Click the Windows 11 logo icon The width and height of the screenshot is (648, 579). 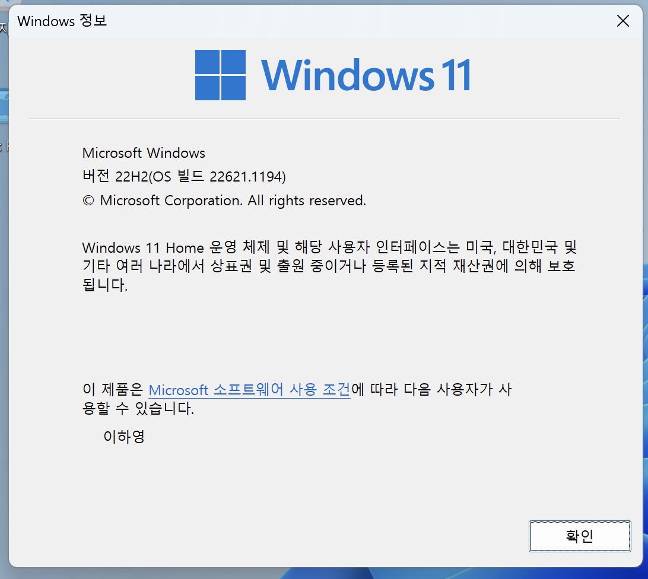[220, 75]
